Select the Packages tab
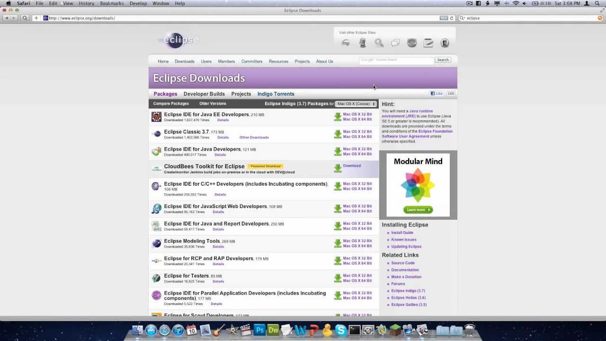Screen dimensions: 606x341 (x=165, y=94)
